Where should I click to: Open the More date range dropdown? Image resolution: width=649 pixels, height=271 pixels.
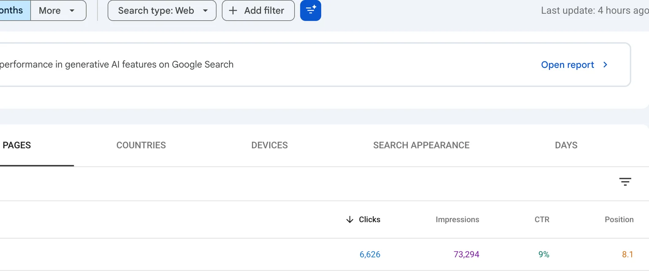[x=58, y=11]
